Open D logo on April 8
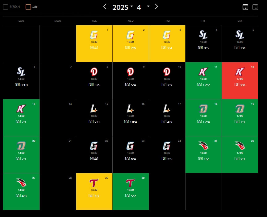Viewport: 267px width, 217px height. coord(94,72)
